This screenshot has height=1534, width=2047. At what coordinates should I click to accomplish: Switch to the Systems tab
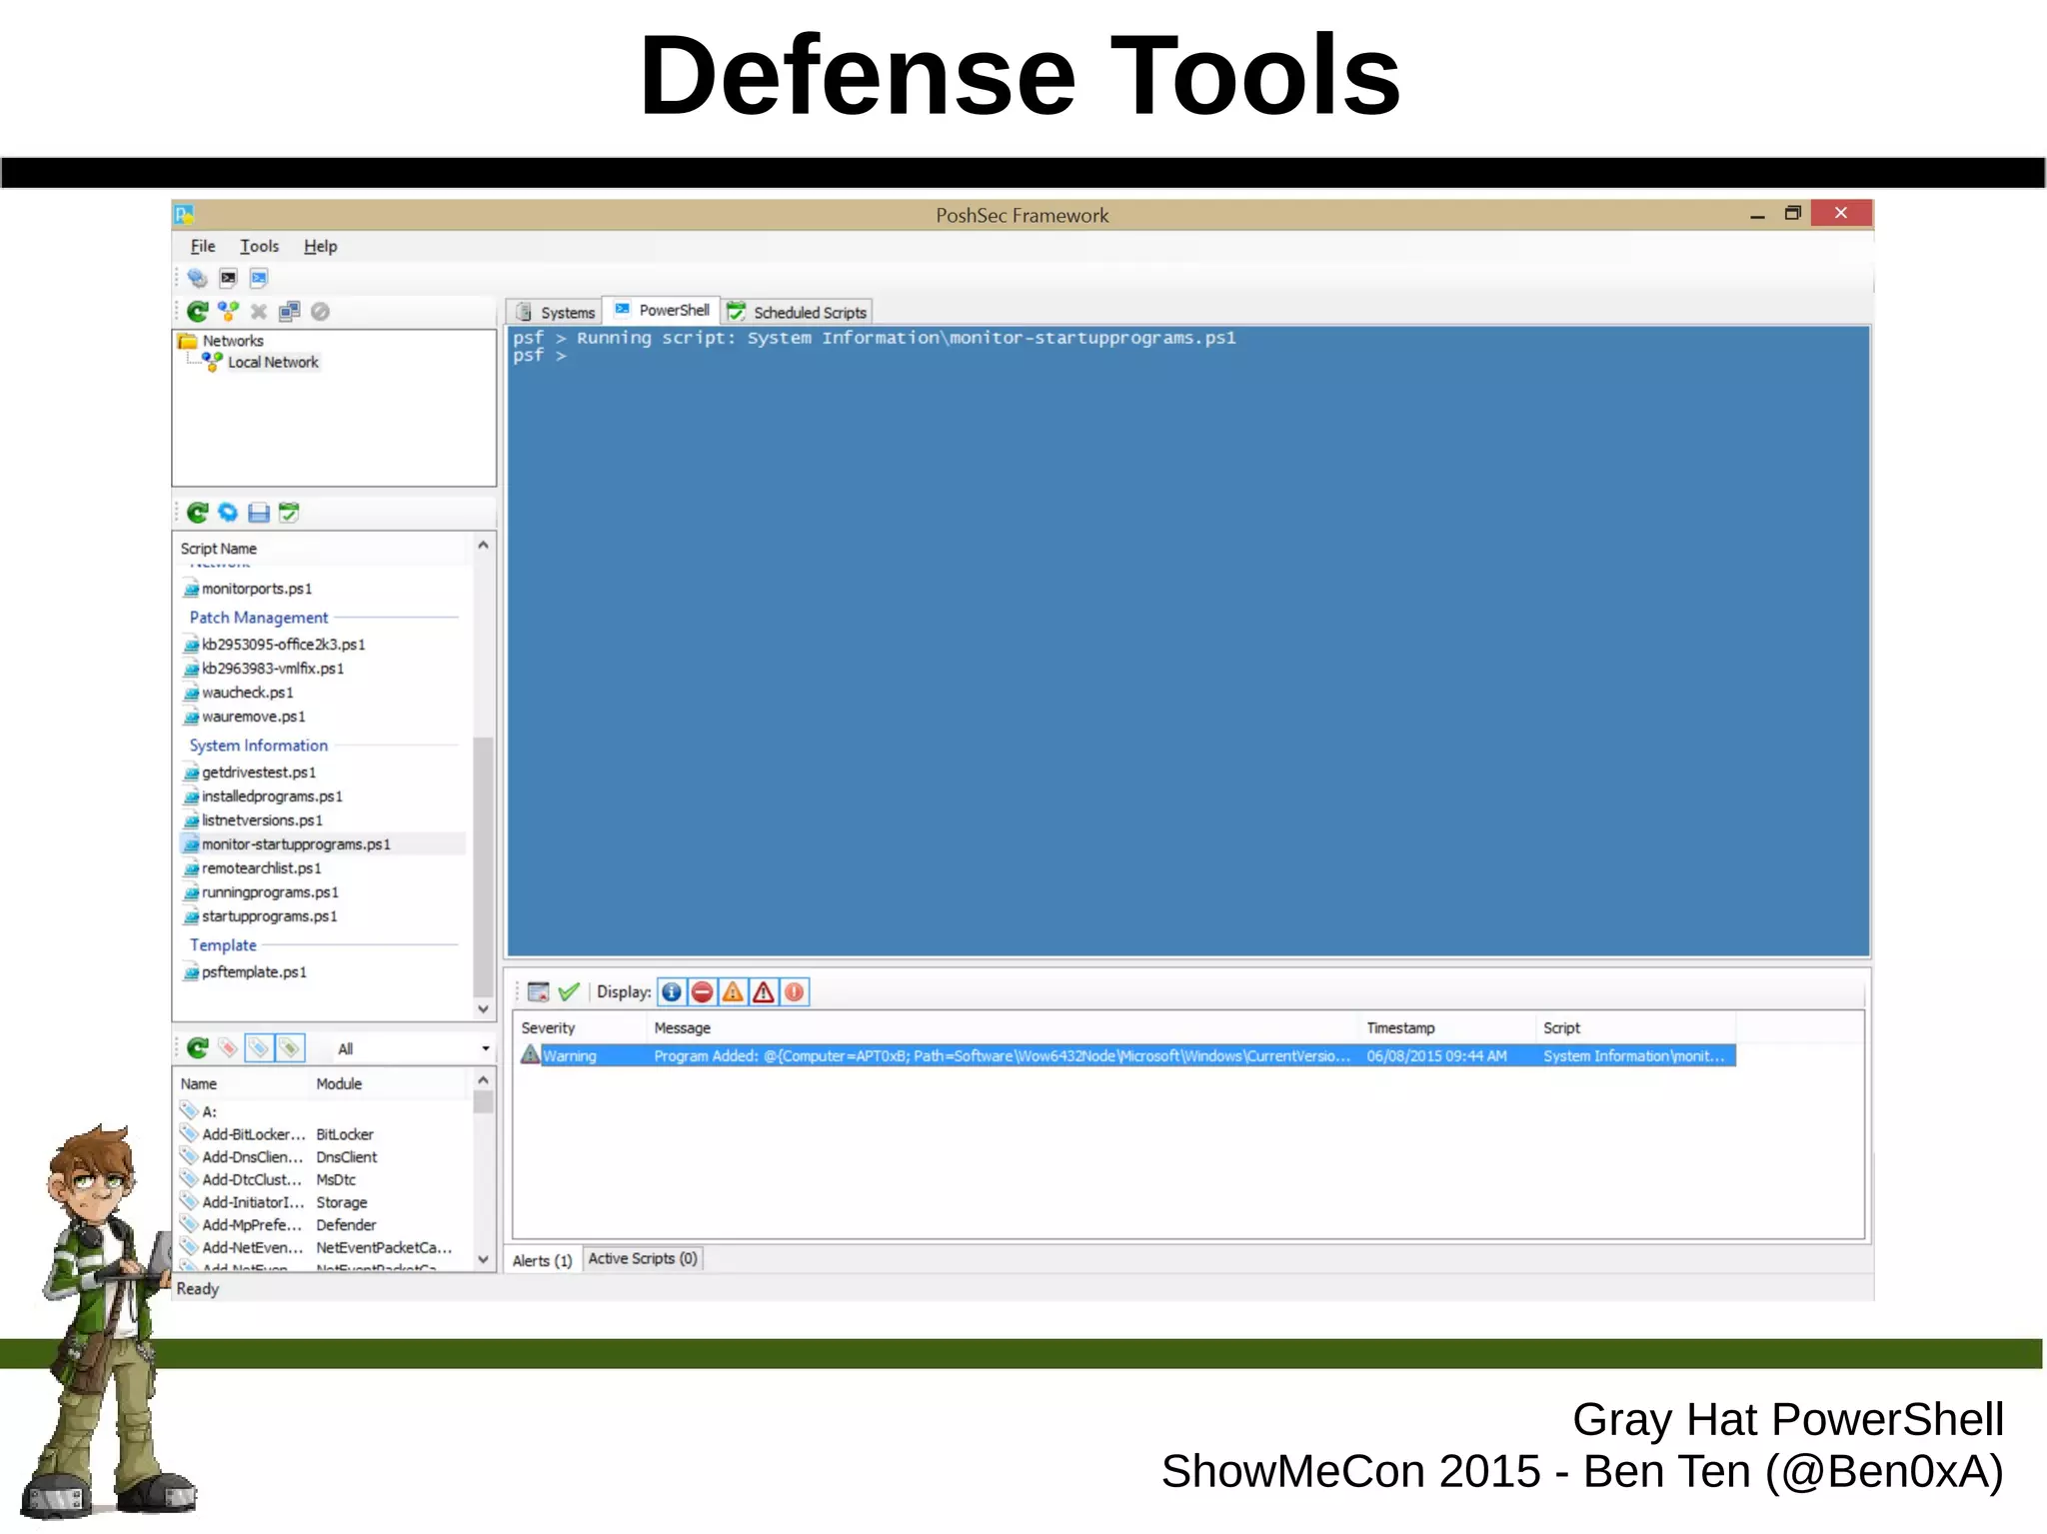click(554, 312)
